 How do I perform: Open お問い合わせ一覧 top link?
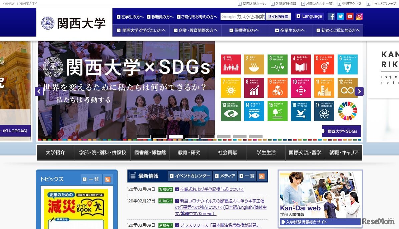317,4
